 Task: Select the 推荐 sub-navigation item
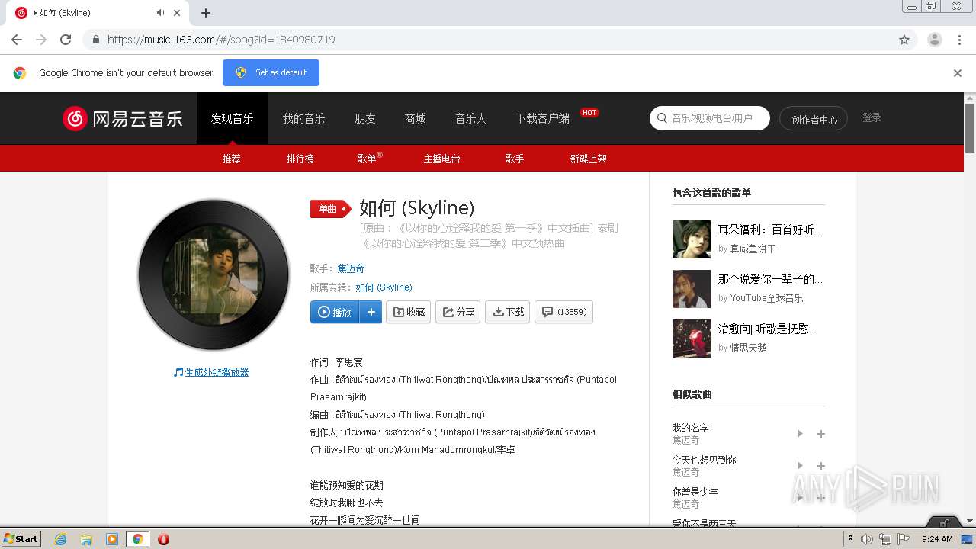pos(232,159)
